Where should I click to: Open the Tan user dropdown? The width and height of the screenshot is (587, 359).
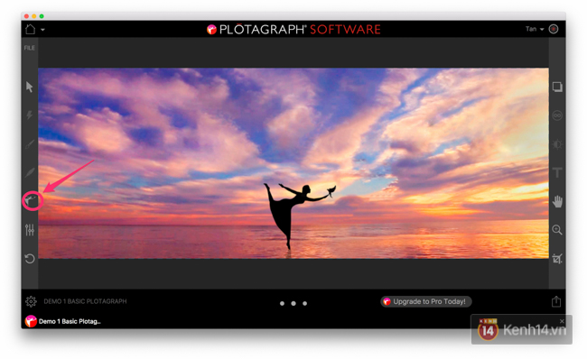tap(535, 29)
